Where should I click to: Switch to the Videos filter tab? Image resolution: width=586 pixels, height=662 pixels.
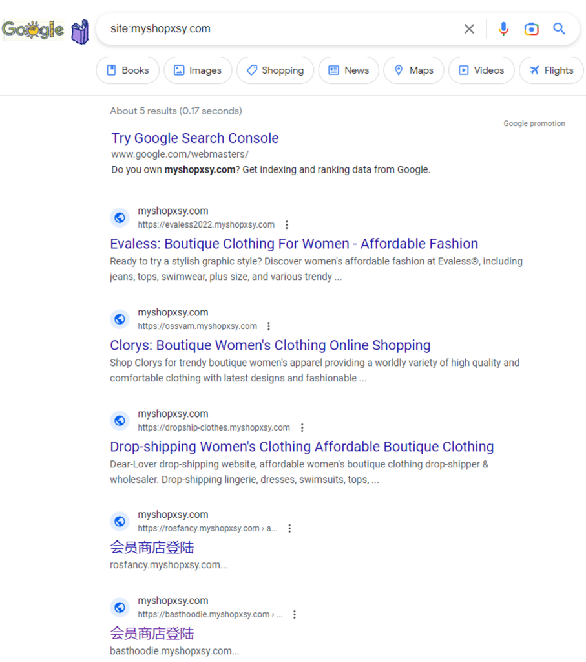tap(481, 70)
